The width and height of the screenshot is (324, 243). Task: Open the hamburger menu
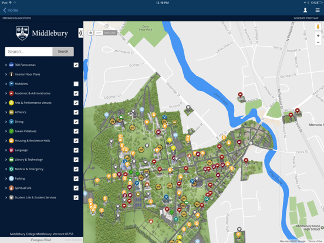[x=318, y=10]
